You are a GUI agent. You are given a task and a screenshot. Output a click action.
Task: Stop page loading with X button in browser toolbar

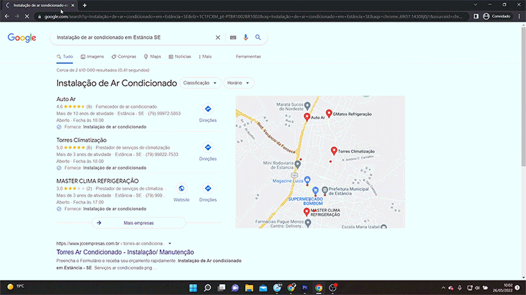tap(27, 16)
